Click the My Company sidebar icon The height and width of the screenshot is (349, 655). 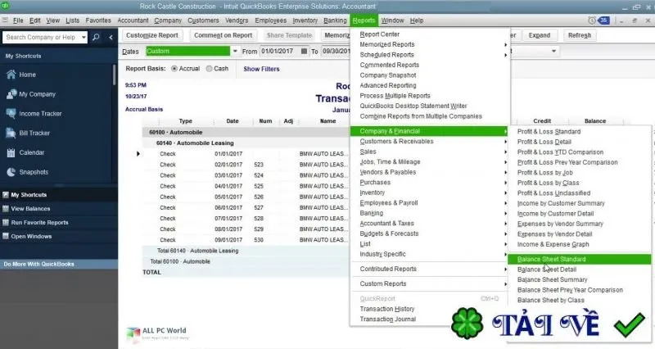pos(11,94)
